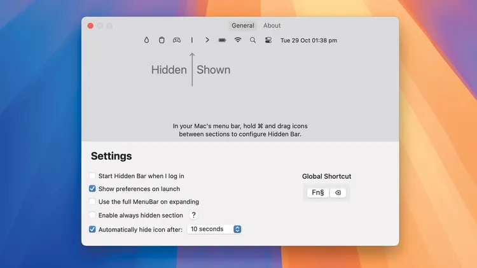Click the chevron arrow toggle icon
Viewport: 477px width, 268px height.
[207, 40]
